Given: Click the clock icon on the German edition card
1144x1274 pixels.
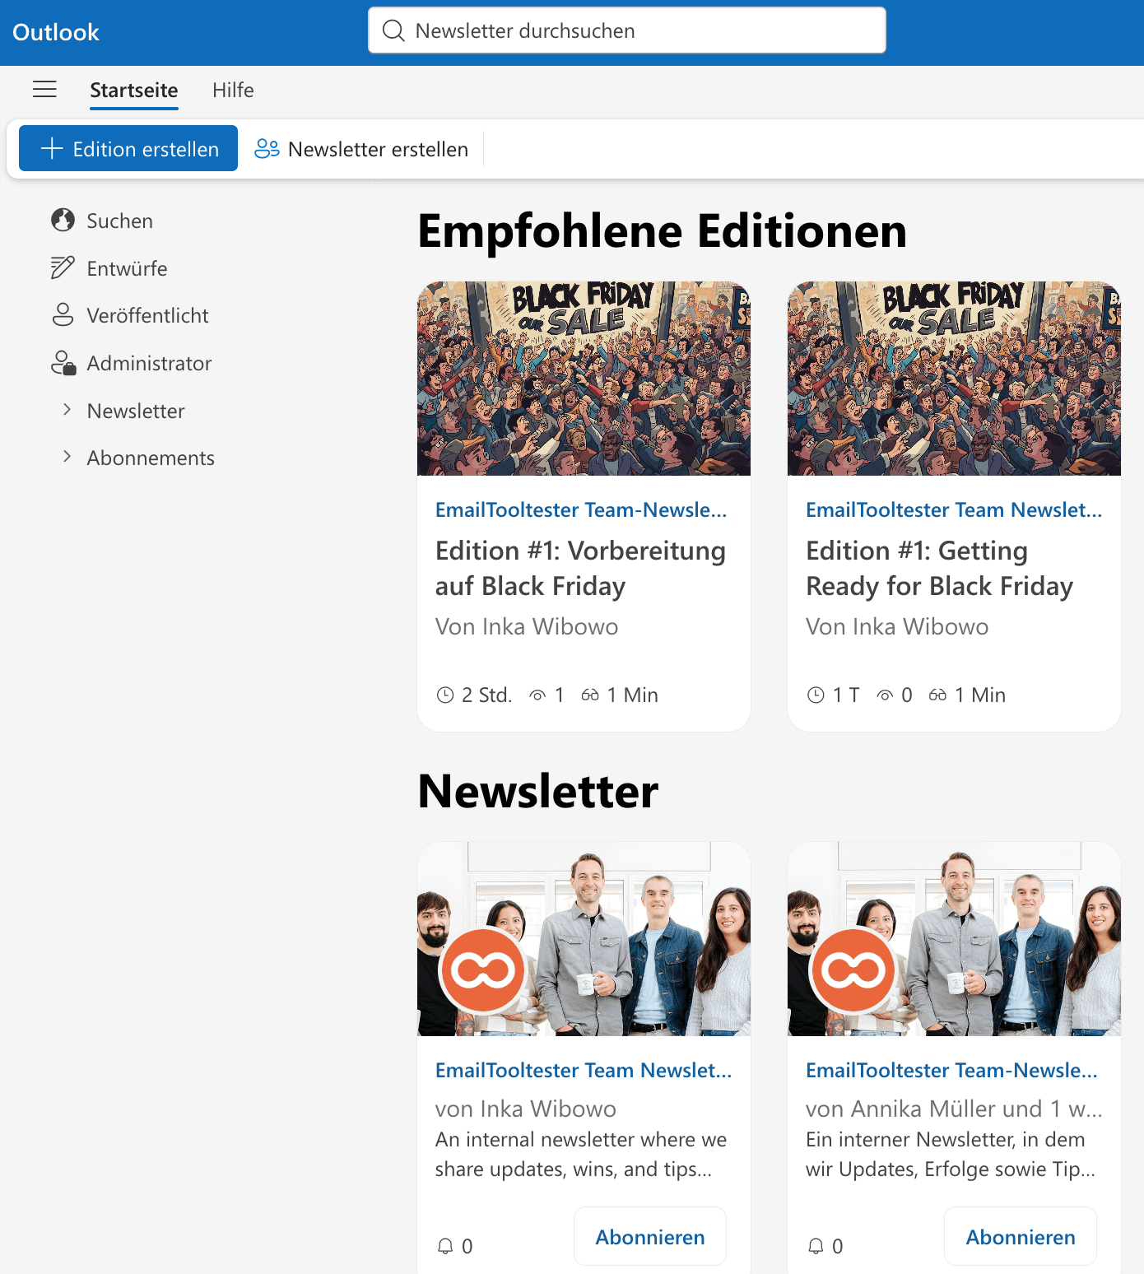Looking at the screenshot, I should coord(444,695).
